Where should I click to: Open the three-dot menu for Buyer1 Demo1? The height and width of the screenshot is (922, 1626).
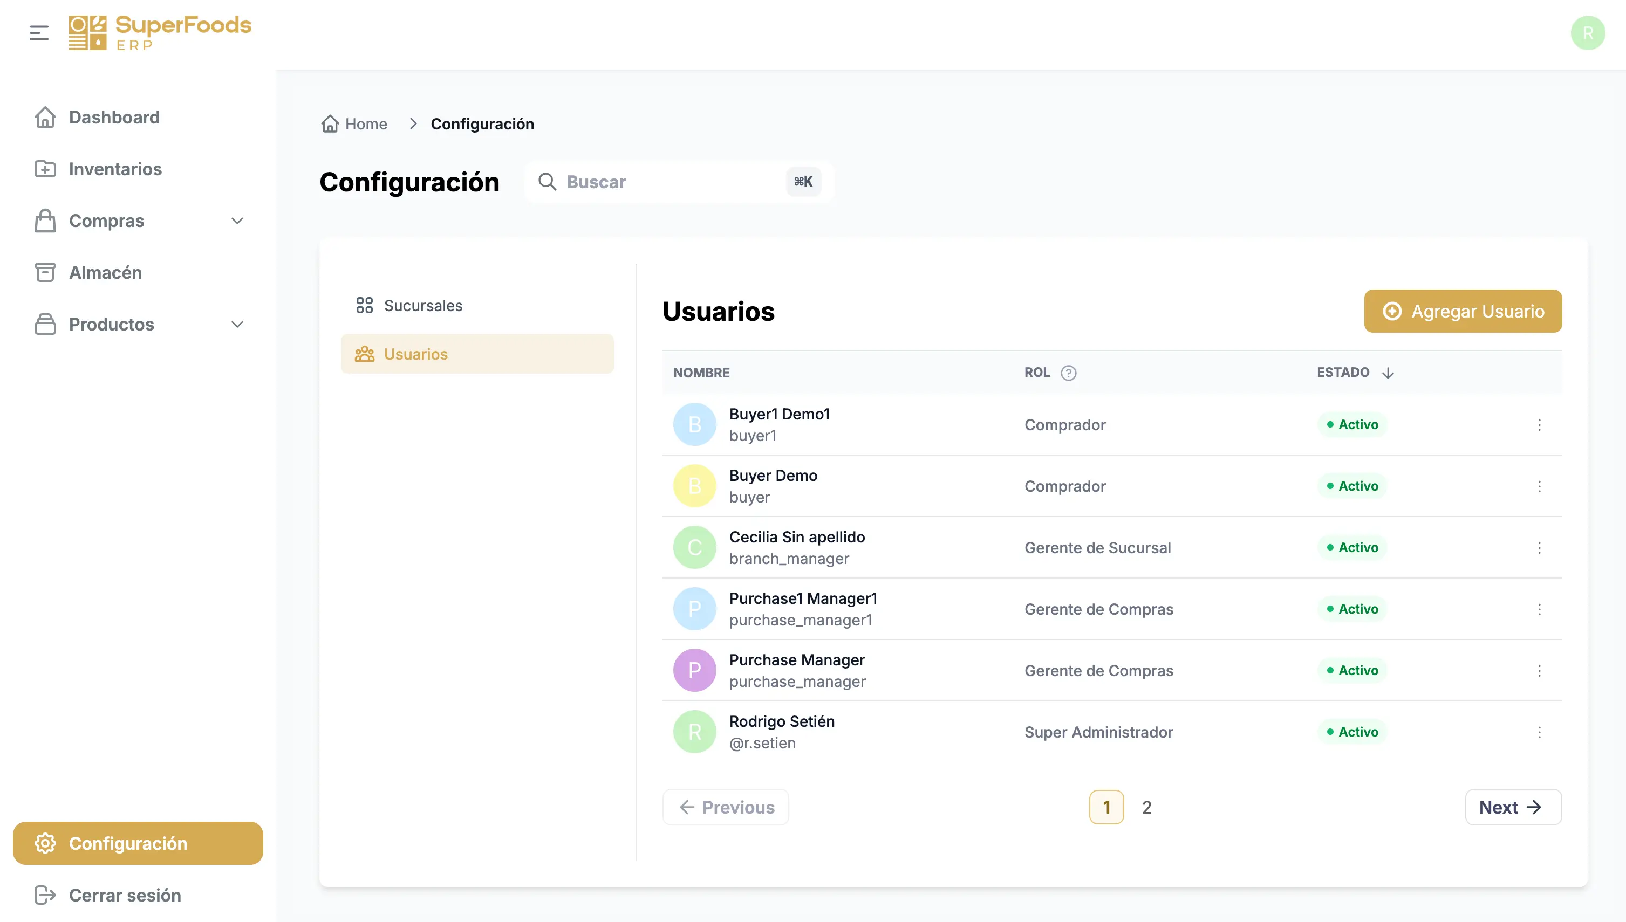pyautogui.click(x=1539, y=425)
